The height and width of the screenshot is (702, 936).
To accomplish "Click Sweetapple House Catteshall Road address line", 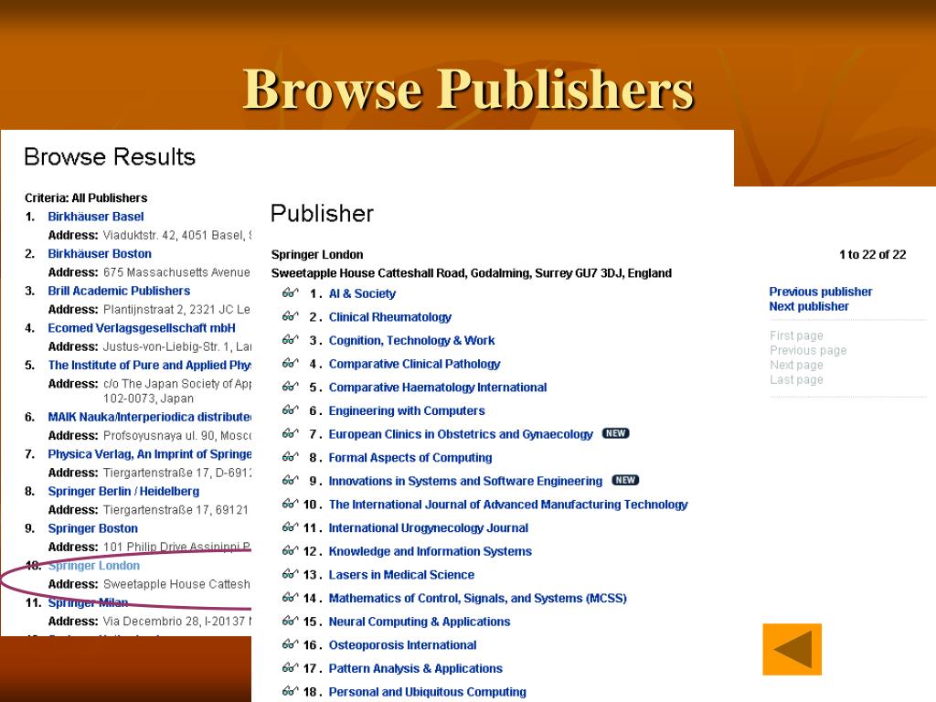I will click(x=471, y=272).
